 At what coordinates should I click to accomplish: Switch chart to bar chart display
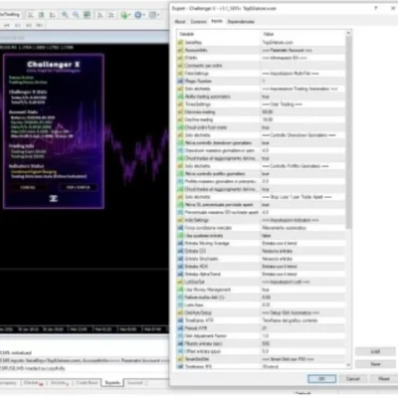[30, 15]
